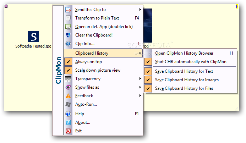The height and width of the screenshot is (143, 246).
Task: Open the About... entry
Action: click(104, 122)
